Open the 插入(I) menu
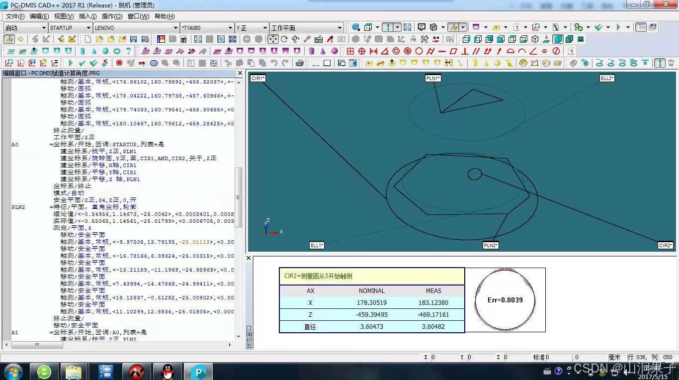Screen dimensions: 679x380 point(87,16)
